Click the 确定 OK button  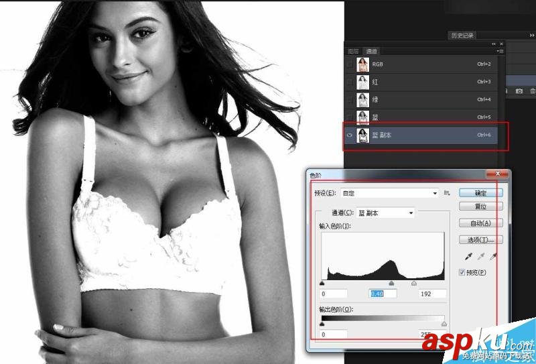click(480, 193)
